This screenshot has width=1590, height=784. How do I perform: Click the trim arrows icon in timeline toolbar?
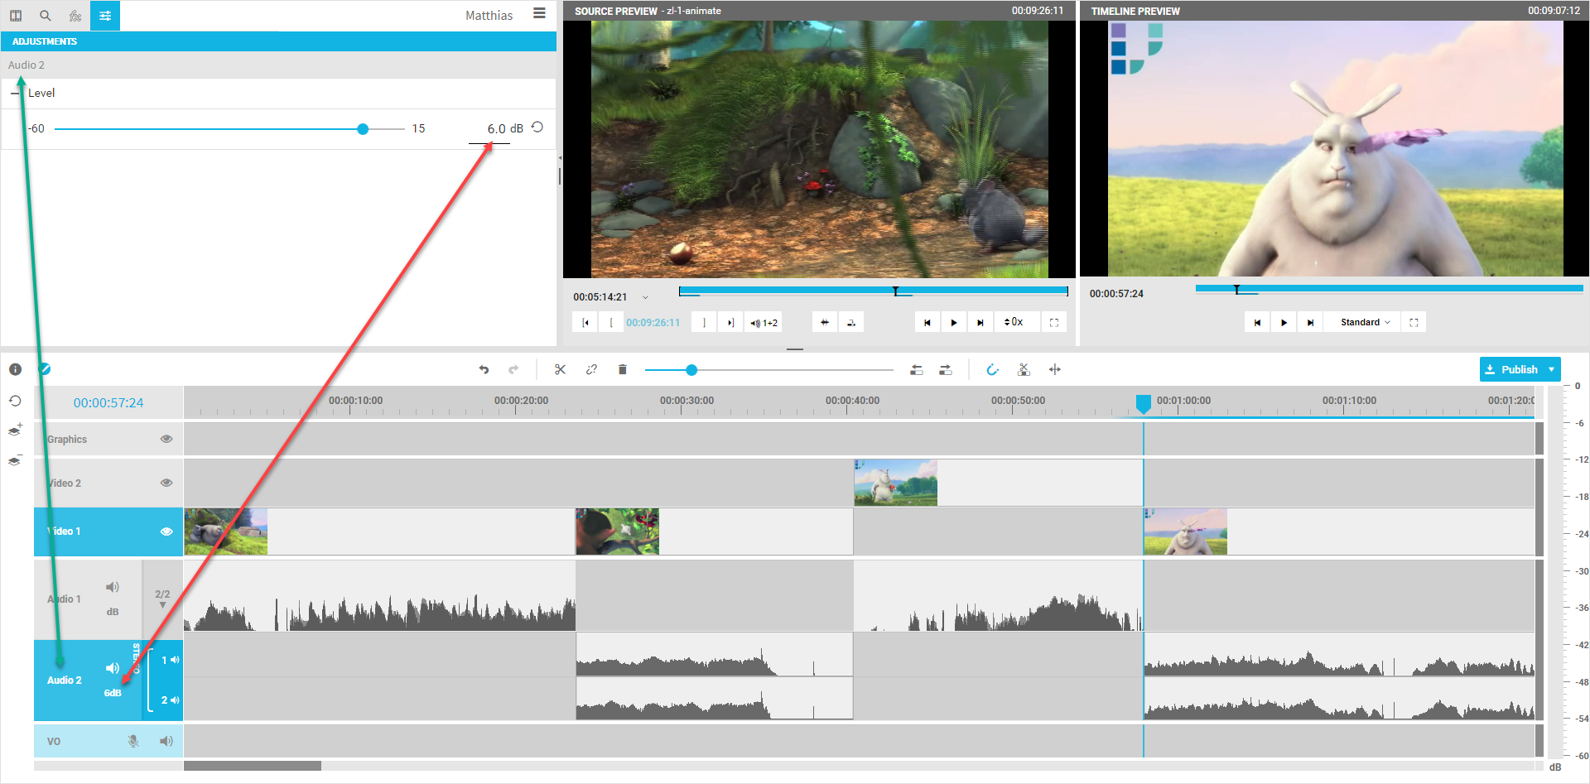1054,370
